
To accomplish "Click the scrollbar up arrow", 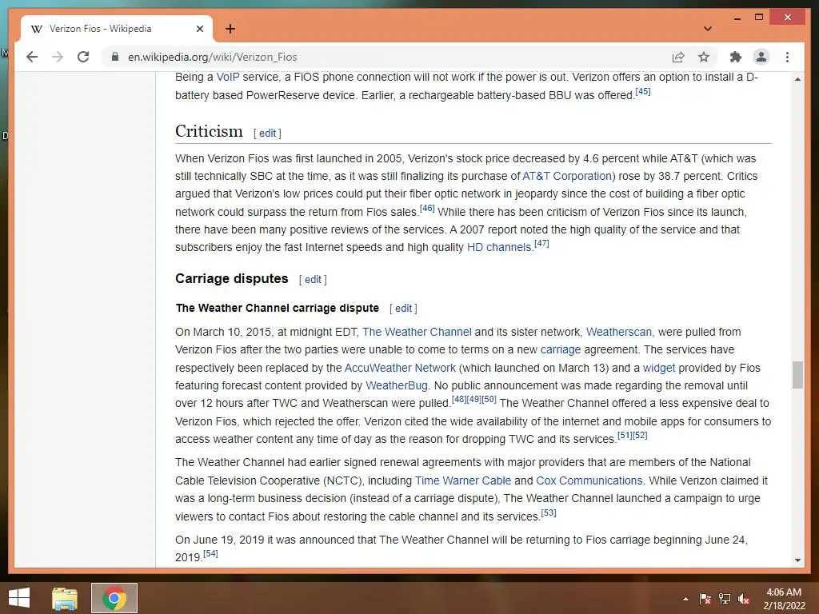I will [797, 79].
